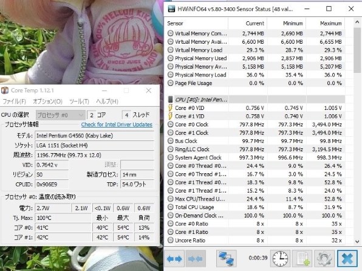Click the コア #0 temperature value 41°C
The height and width of the screenshot is (271, 362).
click(63, 228)
